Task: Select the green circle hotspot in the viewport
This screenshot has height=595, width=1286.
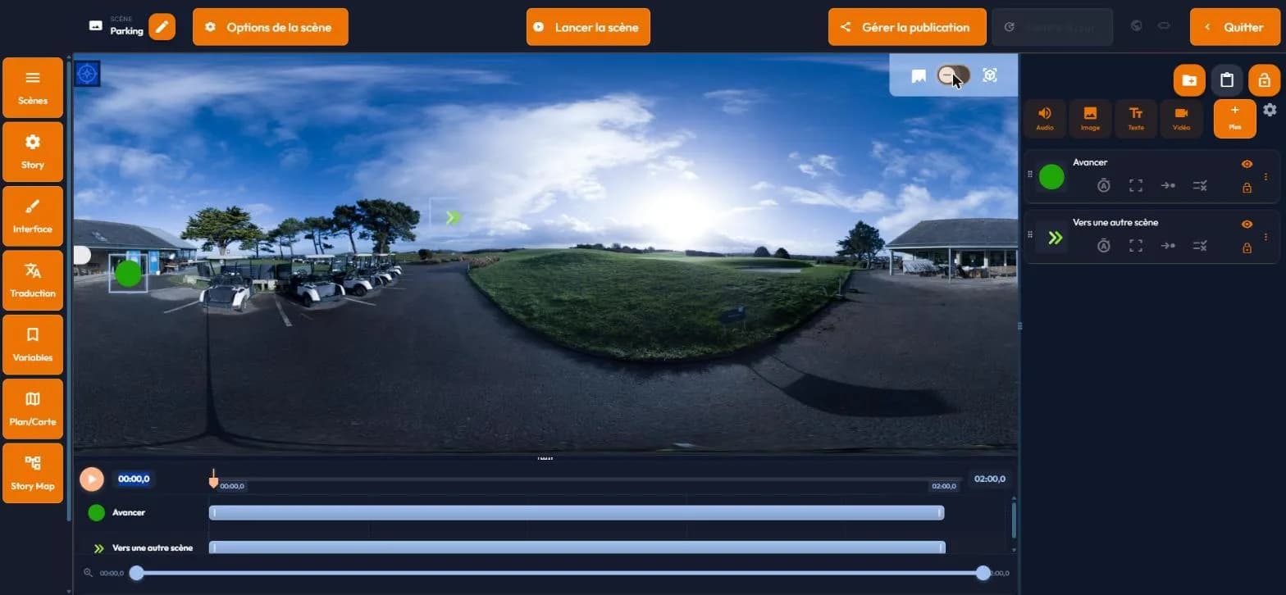Action: (x=128, y=274)
